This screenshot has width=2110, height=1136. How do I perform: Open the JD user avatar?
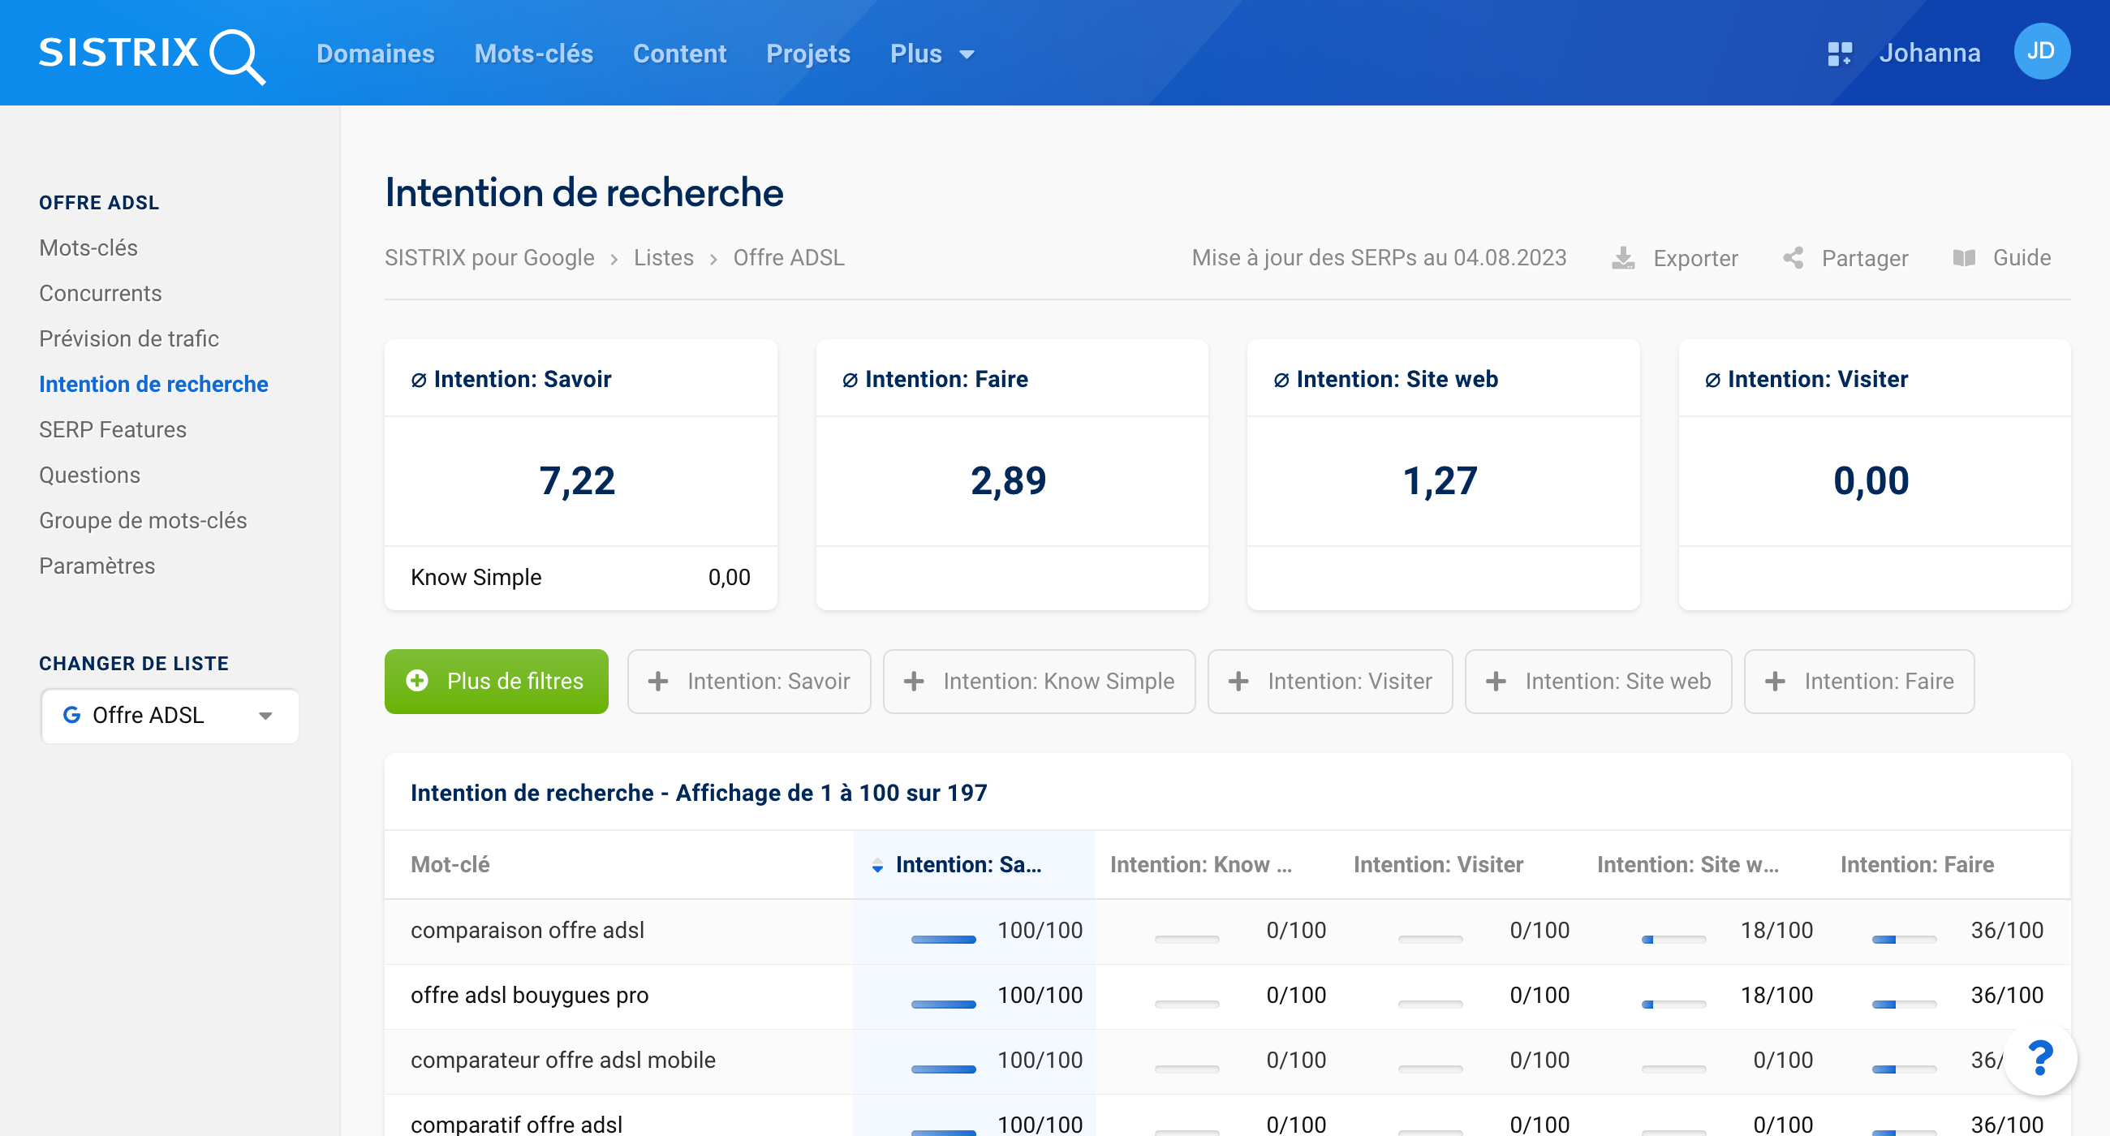2041,52
